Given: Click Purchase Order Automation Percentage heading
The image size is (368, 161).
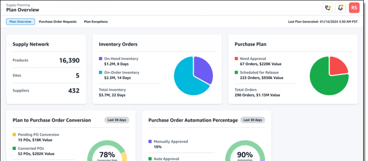Looking at the screenshot, I should pyautogui.click(x=193, y=120).
